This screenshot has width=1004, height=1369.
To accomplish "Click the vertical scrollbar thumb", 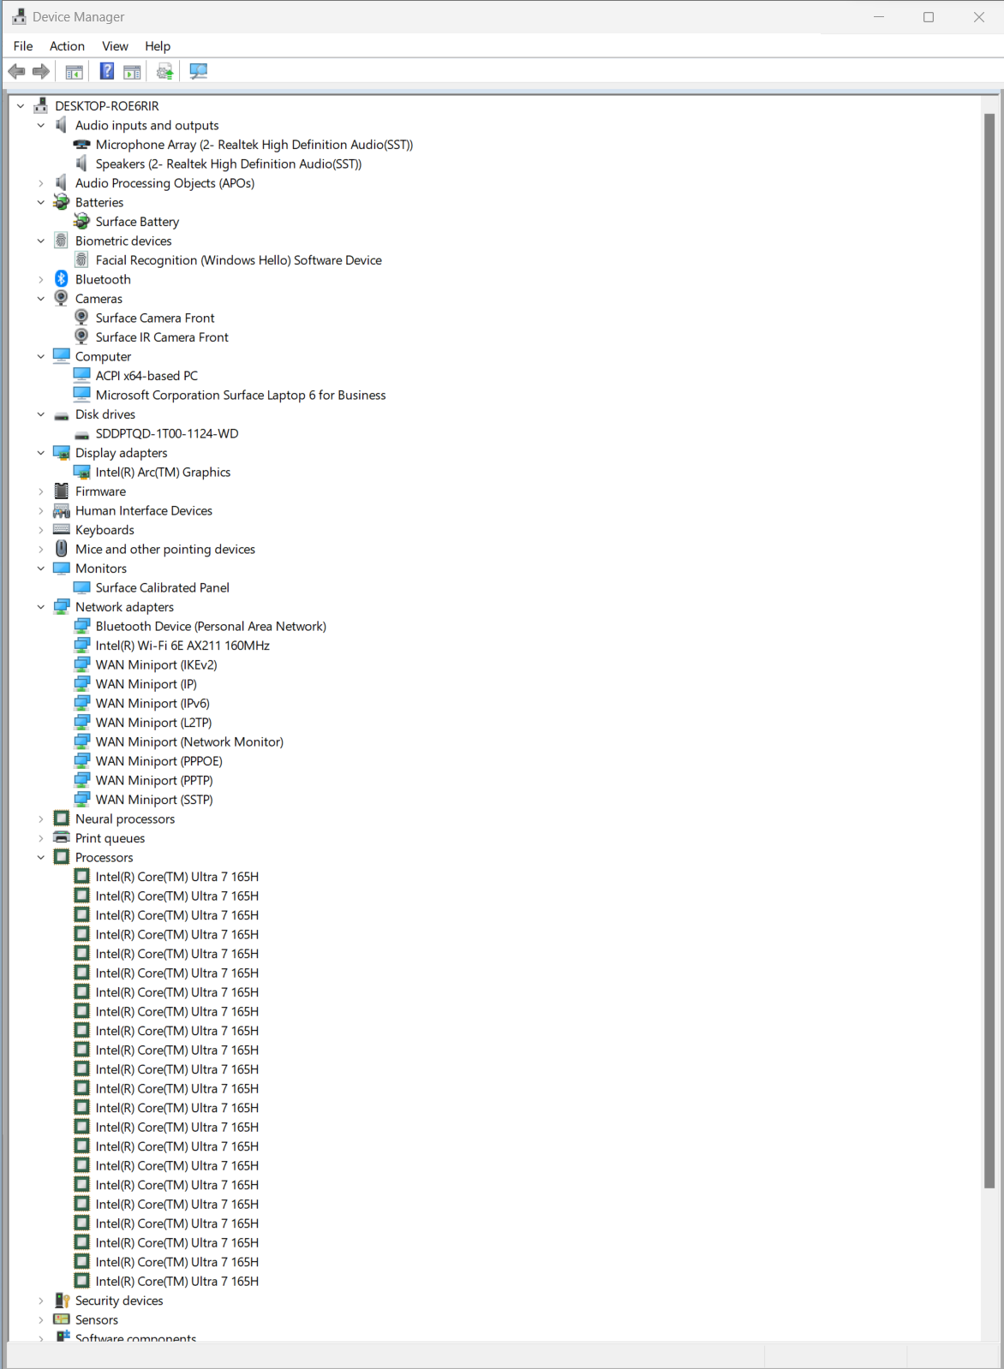I will [989, 651].
